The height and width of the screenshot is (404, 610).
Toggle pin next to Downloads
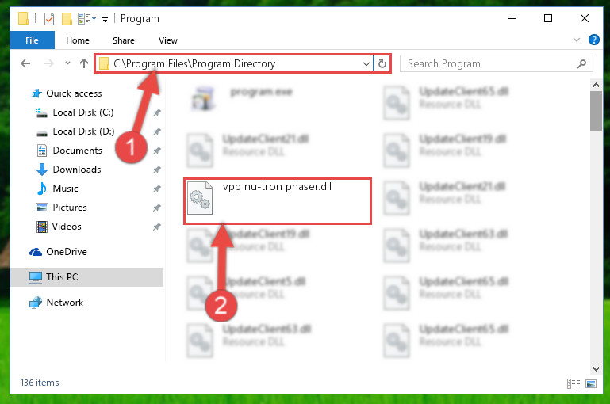pyautogui.click(x=157, y=170)
